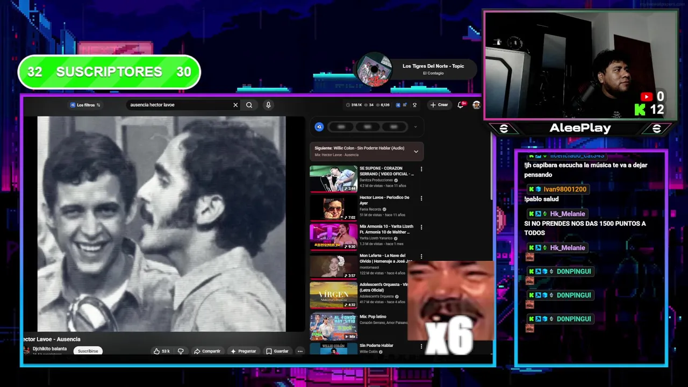Viewport: 688px width, 387px height.
Task: Click the Compartir share button
Action: pyautogui.click(x=207, y=351)
